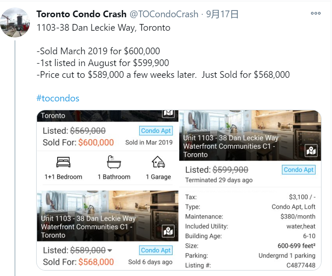Click the garage icon
332x276 pixels.
pos(158,162)
